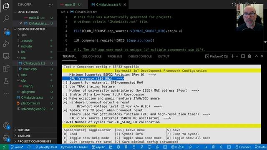The height and width of the screenshot is (150, 267).
Task: Click esp32 environment switcher in status bar
Action: (x=98, y=147)
